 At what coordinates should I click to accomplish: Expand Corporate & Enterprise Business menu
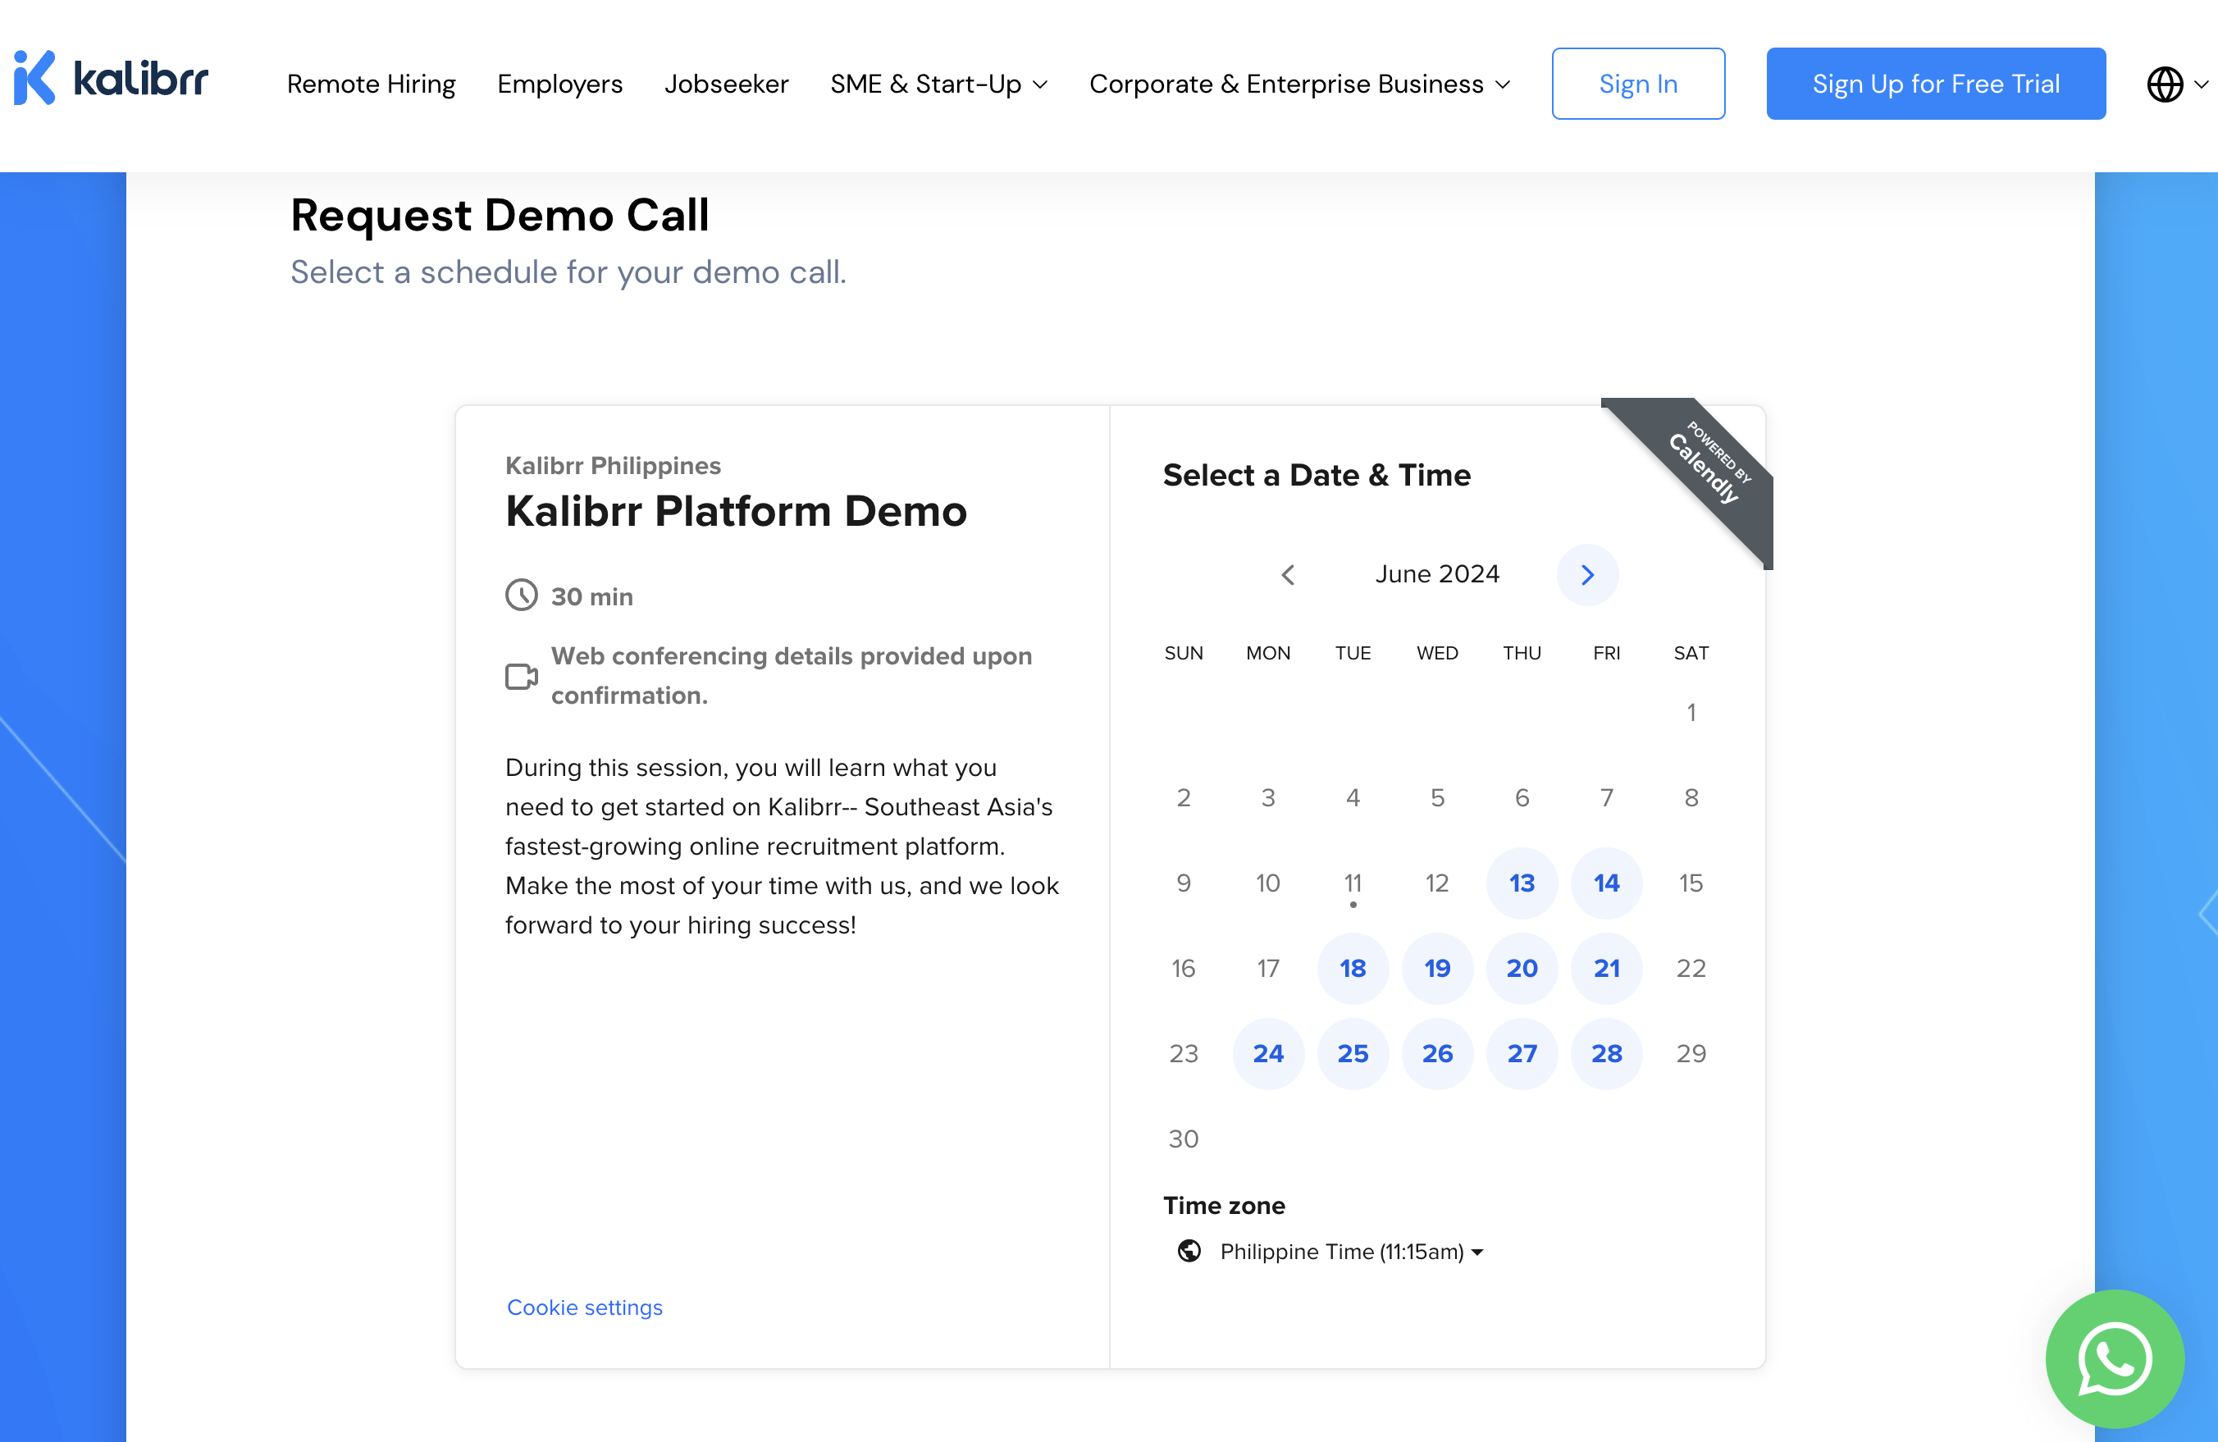[x=1299, y=84]
